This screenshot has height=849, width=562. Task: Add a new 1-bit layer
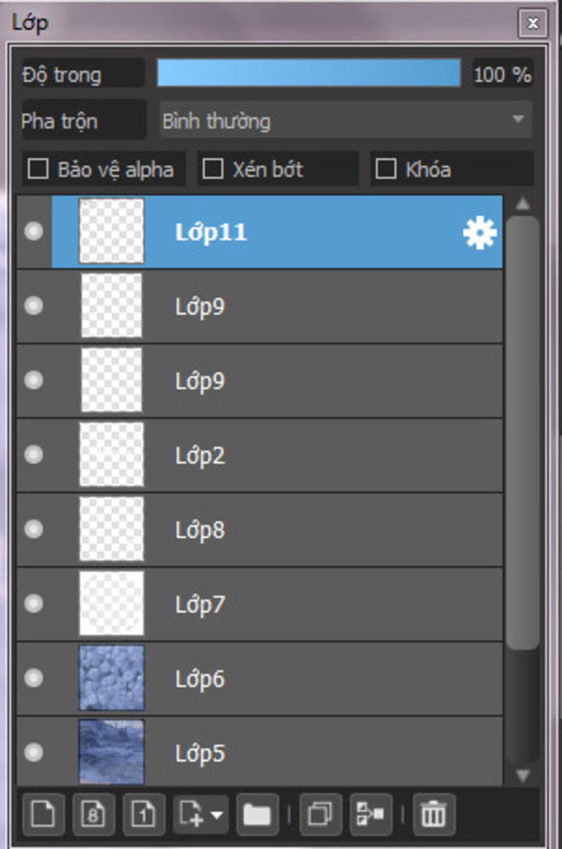pos(144,814)
